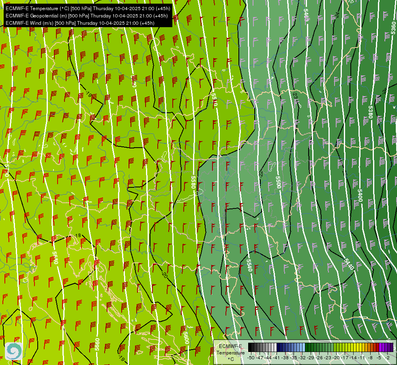
Task: Click the red swatch above the -5 legend tick
Action: [x=378, y=347]
